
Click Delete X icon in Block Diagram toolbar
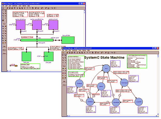25,8
